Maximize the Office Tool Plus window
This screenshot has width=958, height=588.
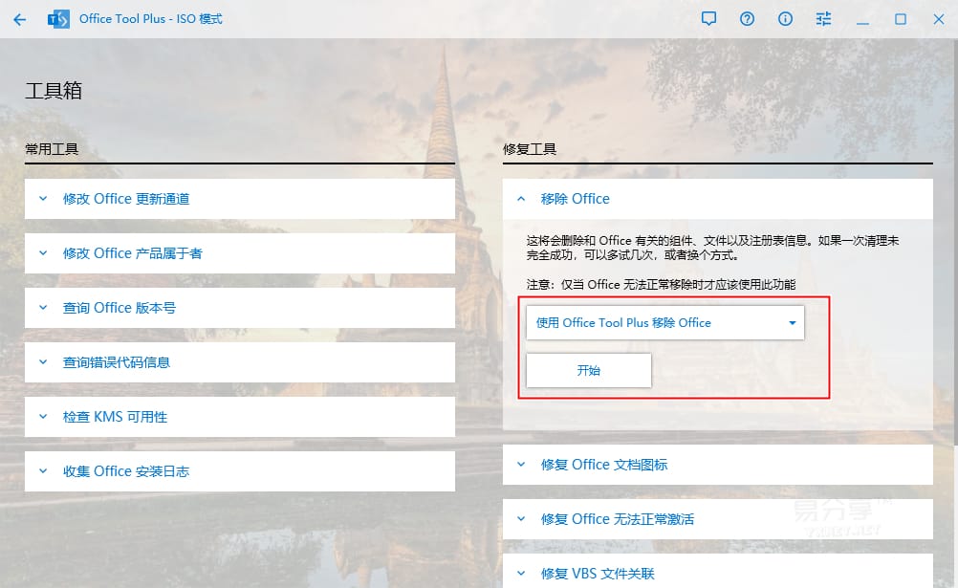(x=901, y=19)
